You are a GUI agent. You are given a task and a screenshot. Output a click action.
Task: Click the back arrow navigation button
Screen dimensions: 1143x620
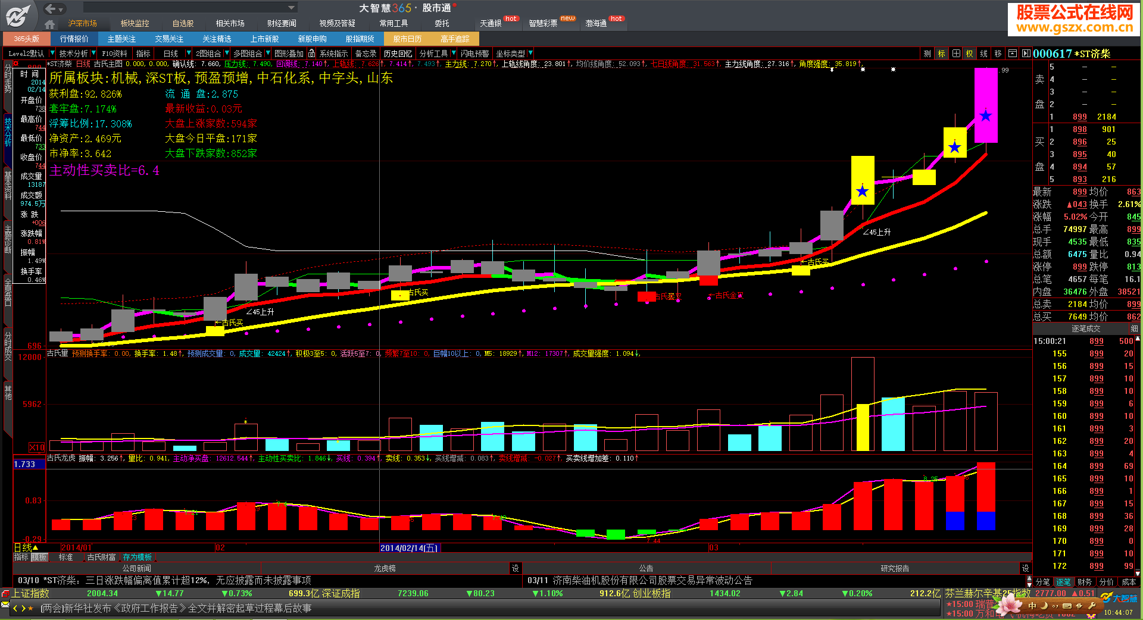51,8
